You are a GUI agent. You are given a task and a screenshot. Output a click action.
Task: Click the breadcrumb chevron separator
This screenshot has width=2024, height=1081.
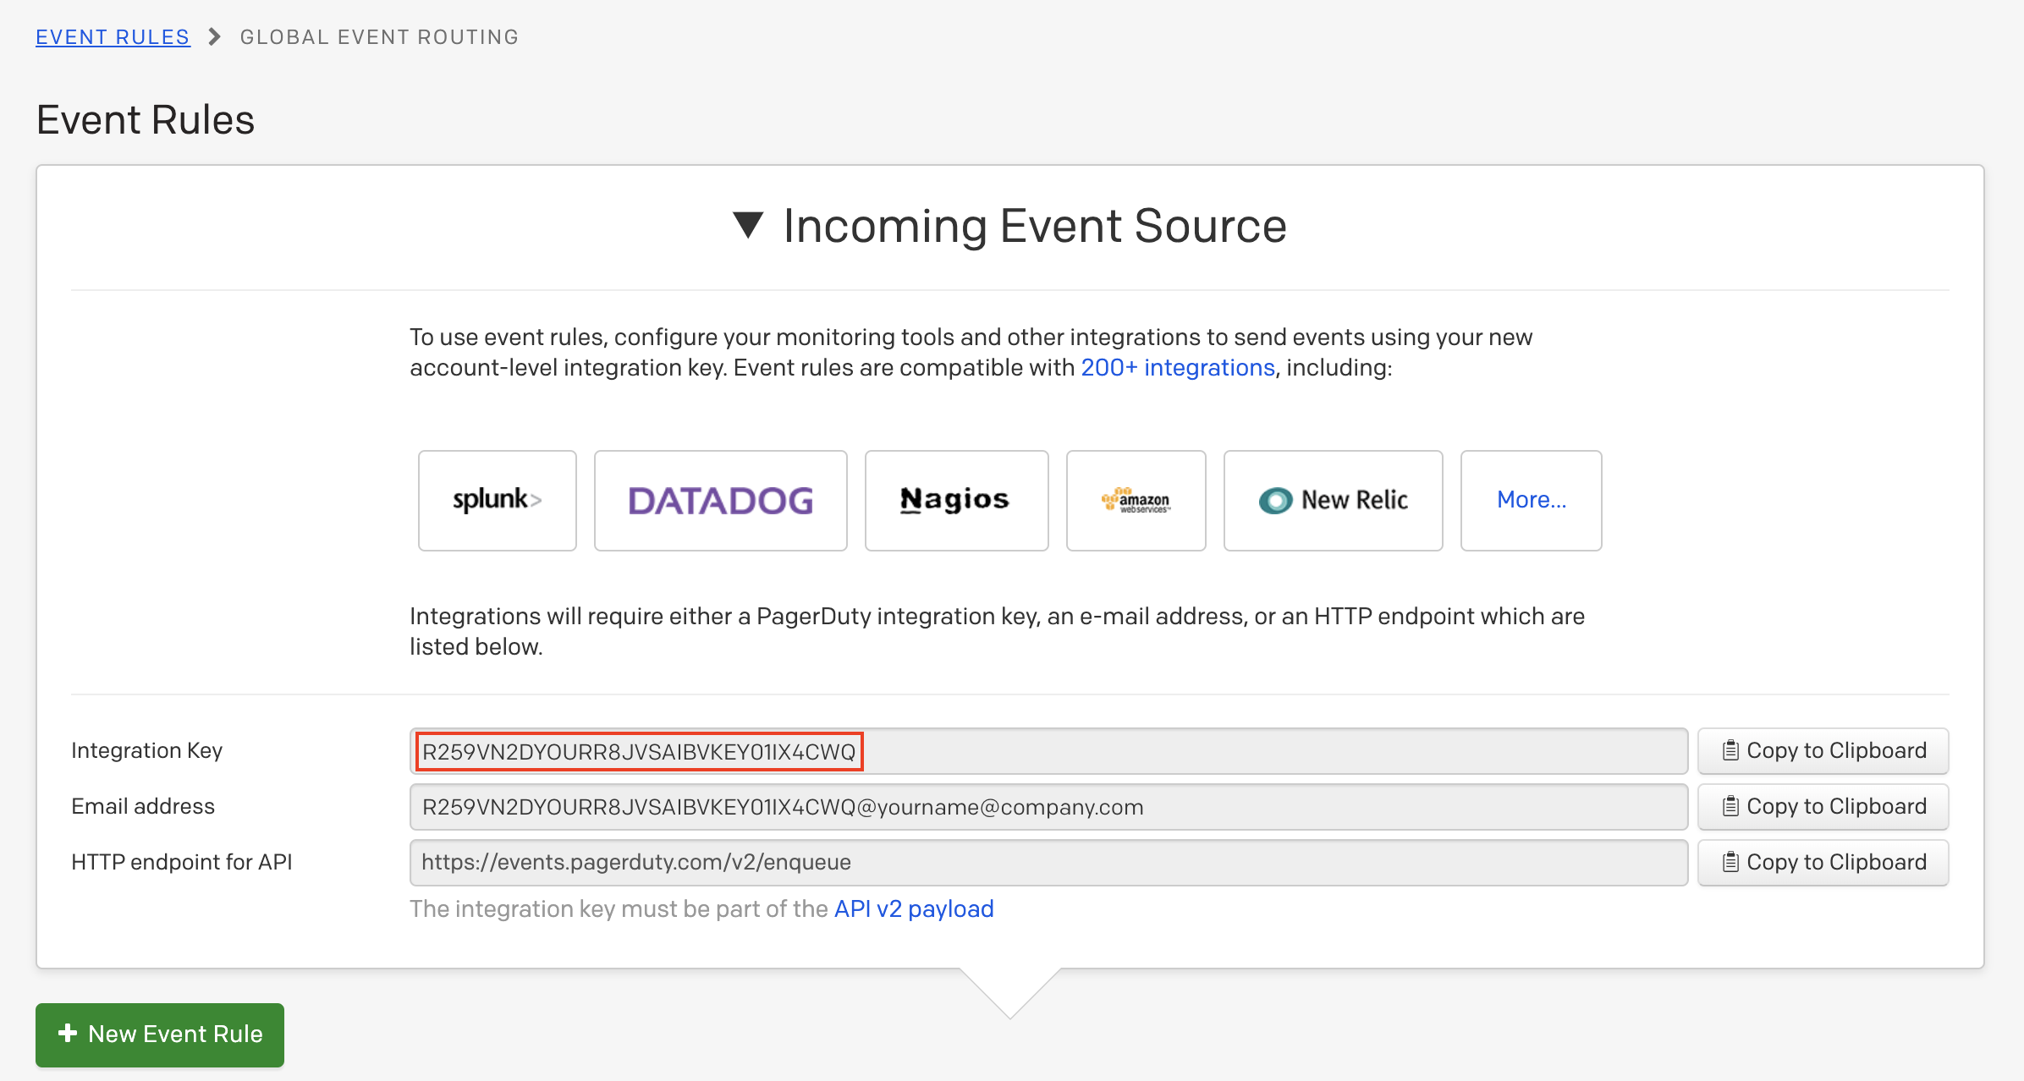pyautogui.click(x=215, y=37)
